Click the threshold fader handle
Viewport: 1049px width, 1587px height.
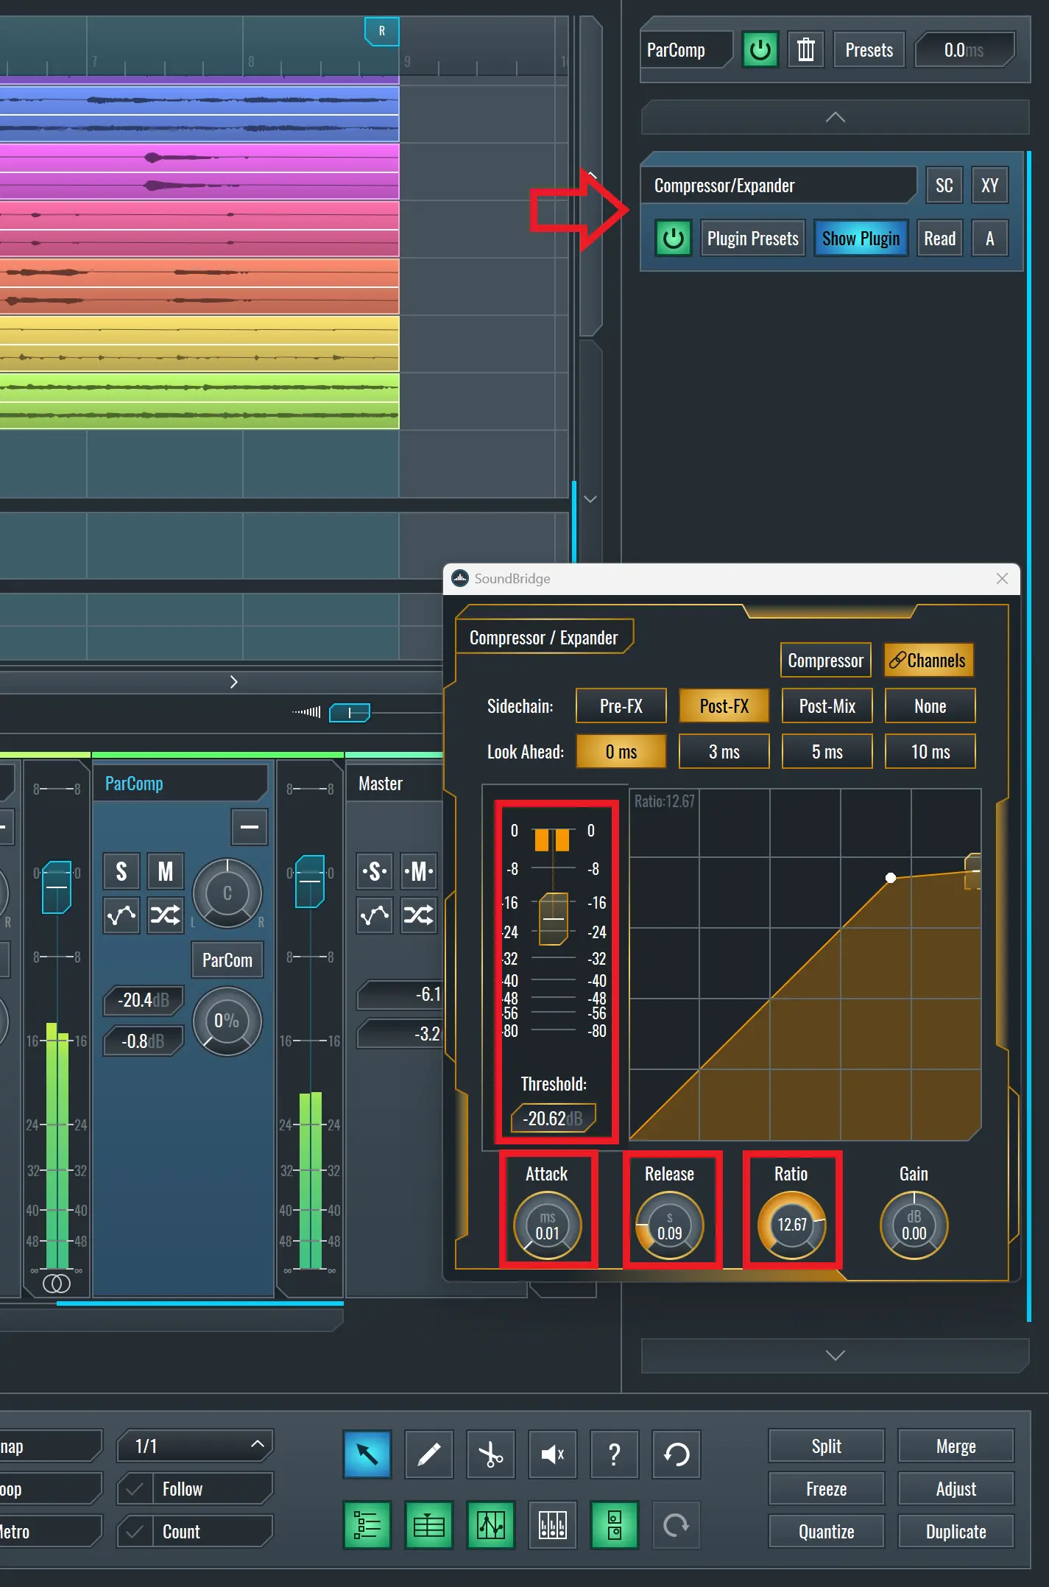coord(553,918)
